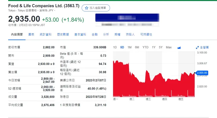Screen dimensions: 217x118
Task: Click the Food & Life Companies Ltd. heading
Action: [x=44, y=6]
